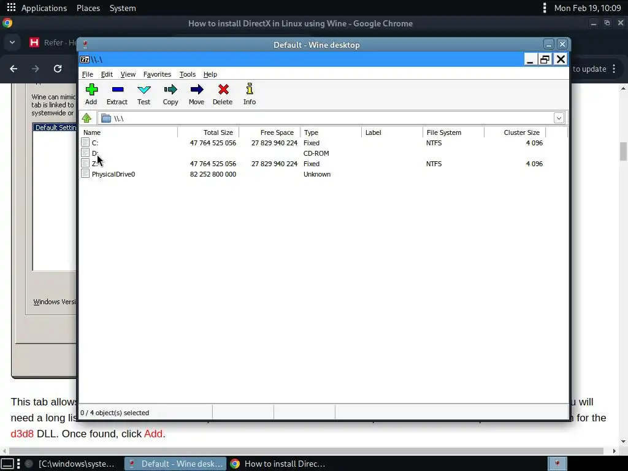
Task: Go up one folder with green arrow
Action: (86, 118)
